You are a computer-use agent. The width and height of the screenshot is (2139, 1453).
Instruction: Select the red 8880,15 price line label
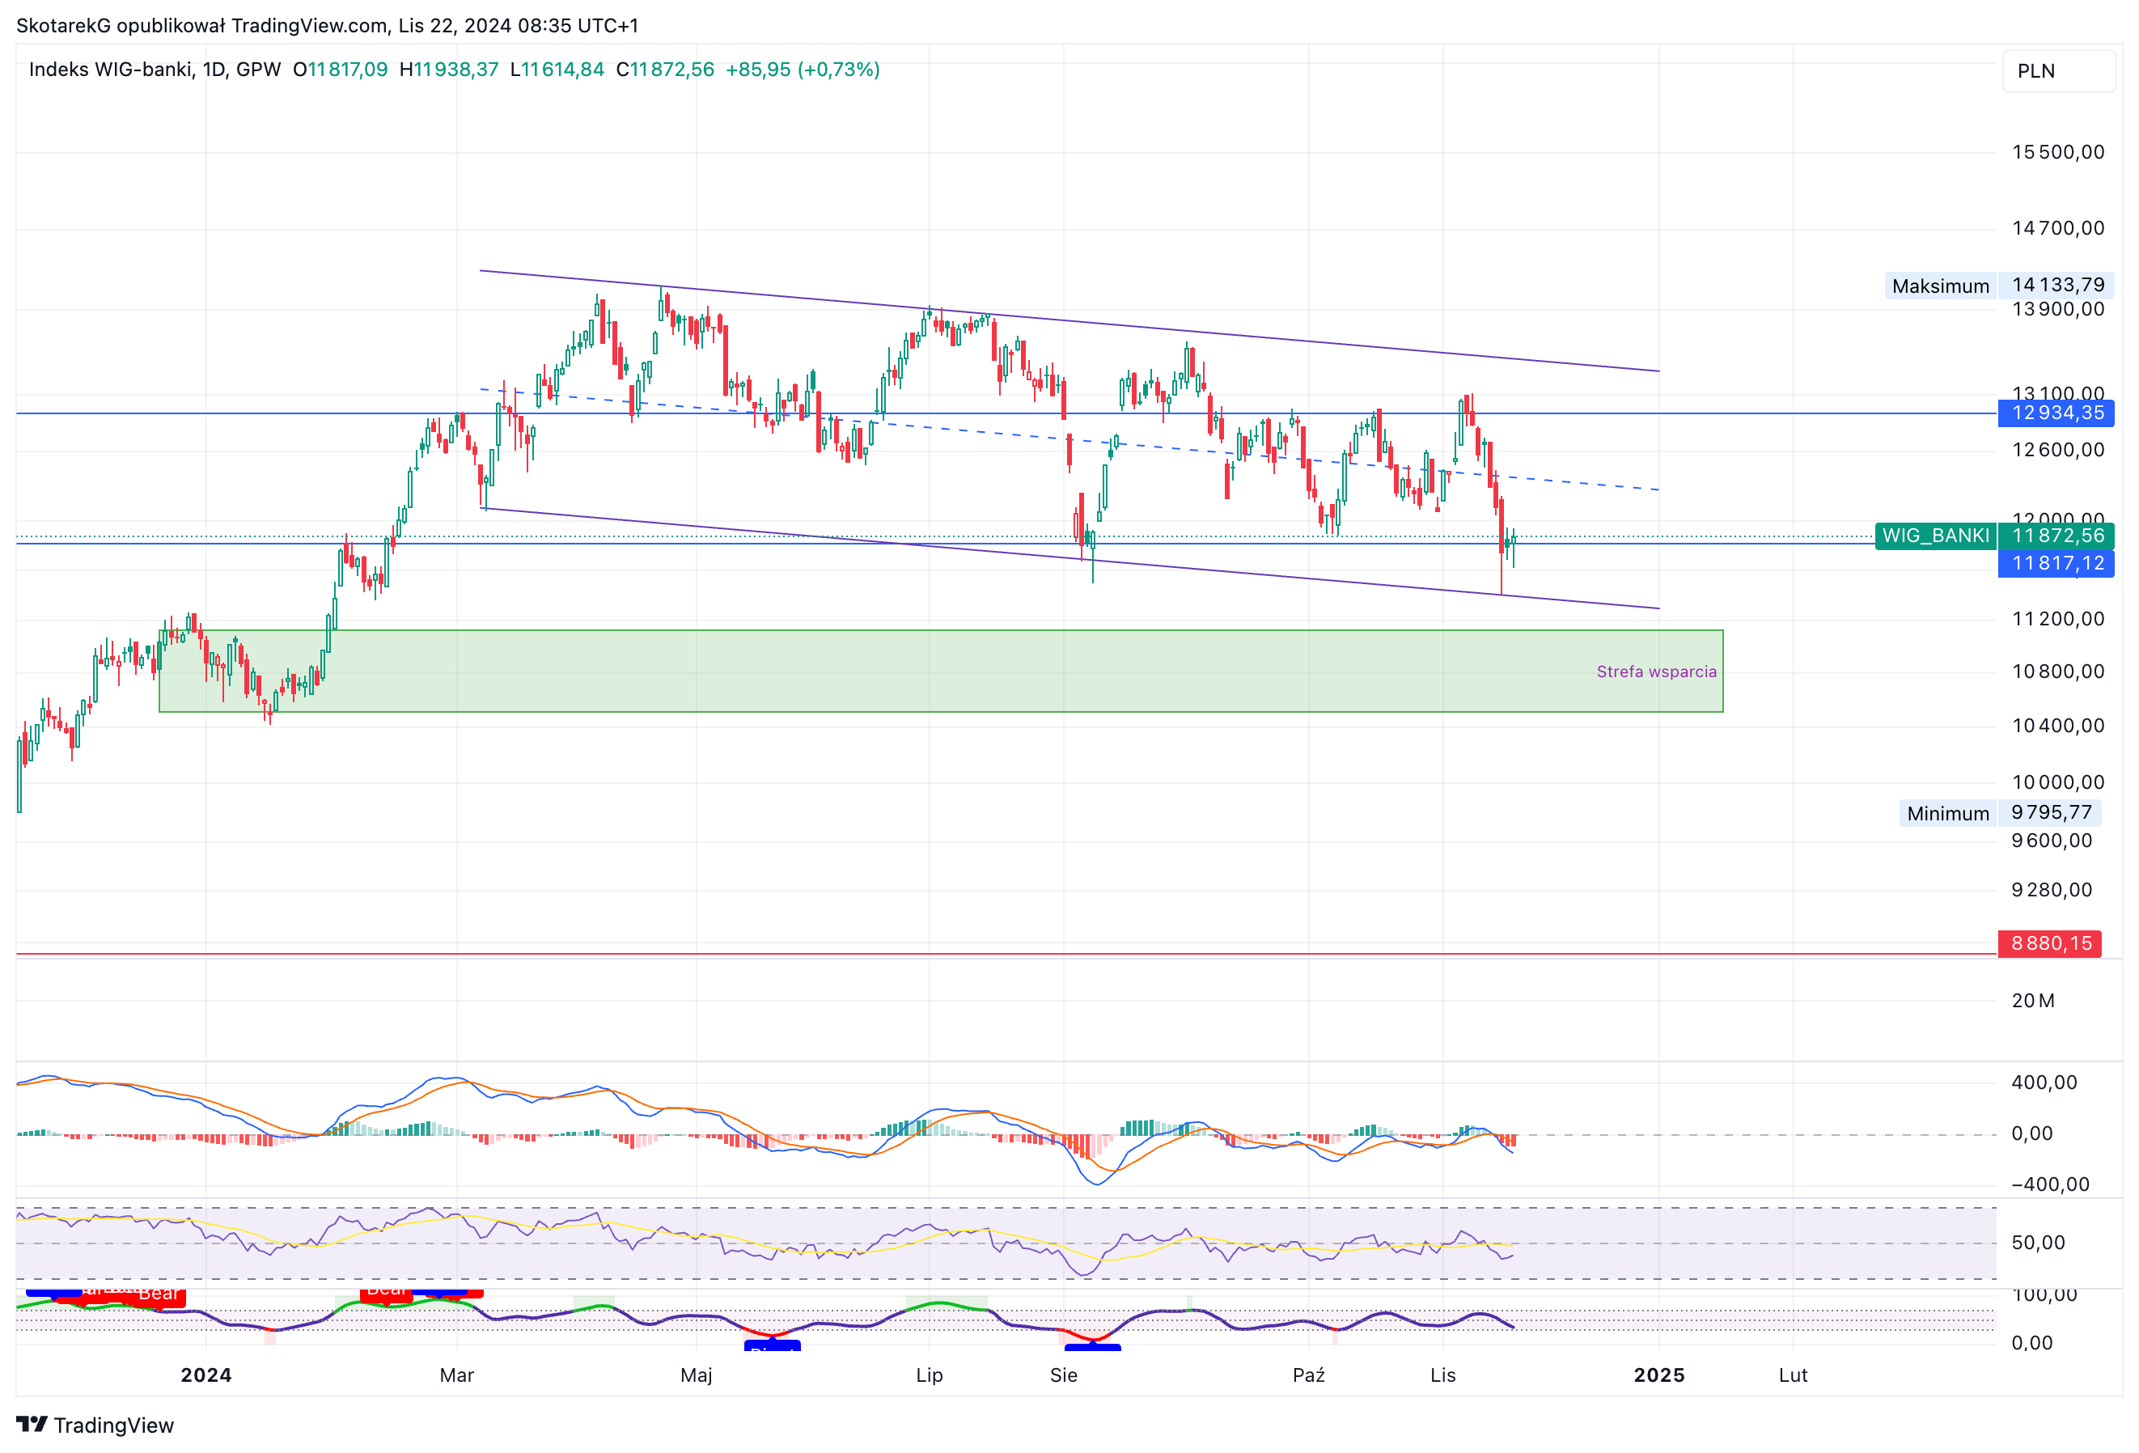tap(2050, 943)
